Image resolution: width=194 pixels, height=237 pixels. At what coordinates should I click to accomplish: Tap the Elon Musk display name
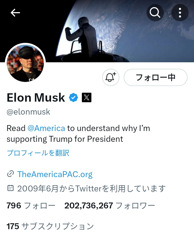pyautogui.click(x=36, y=98)
